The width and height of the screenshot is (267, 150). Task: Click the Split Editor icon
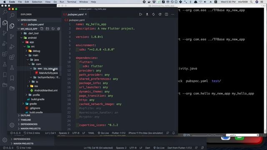pos(166,15)
